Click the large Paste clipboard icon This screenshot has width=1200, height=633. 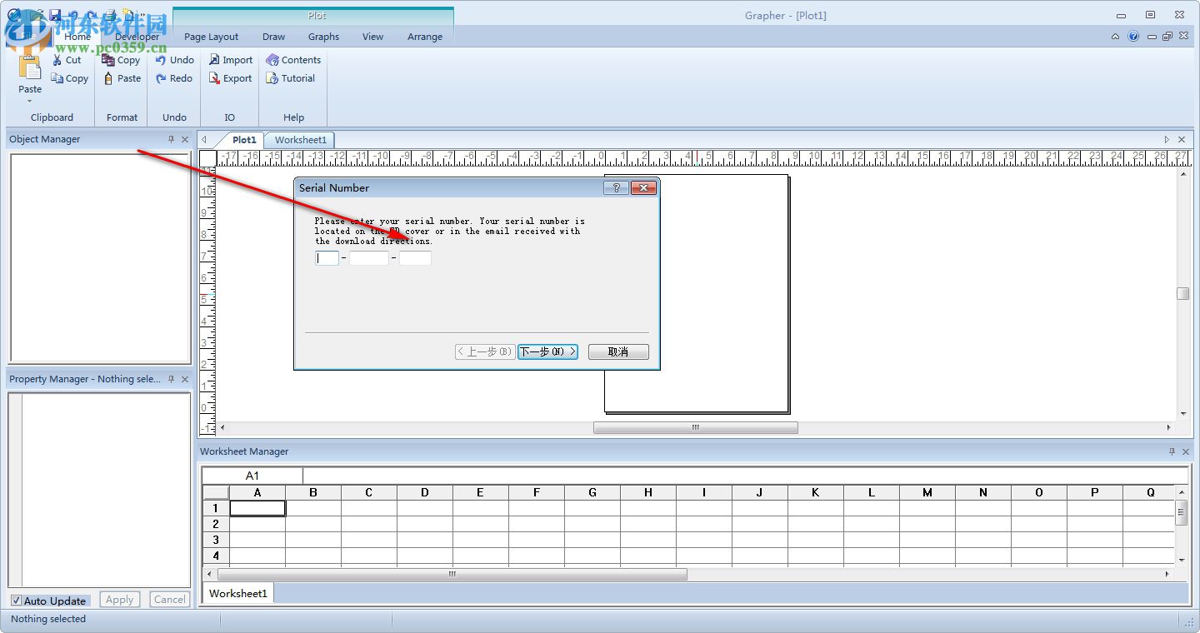pos(30,68)
